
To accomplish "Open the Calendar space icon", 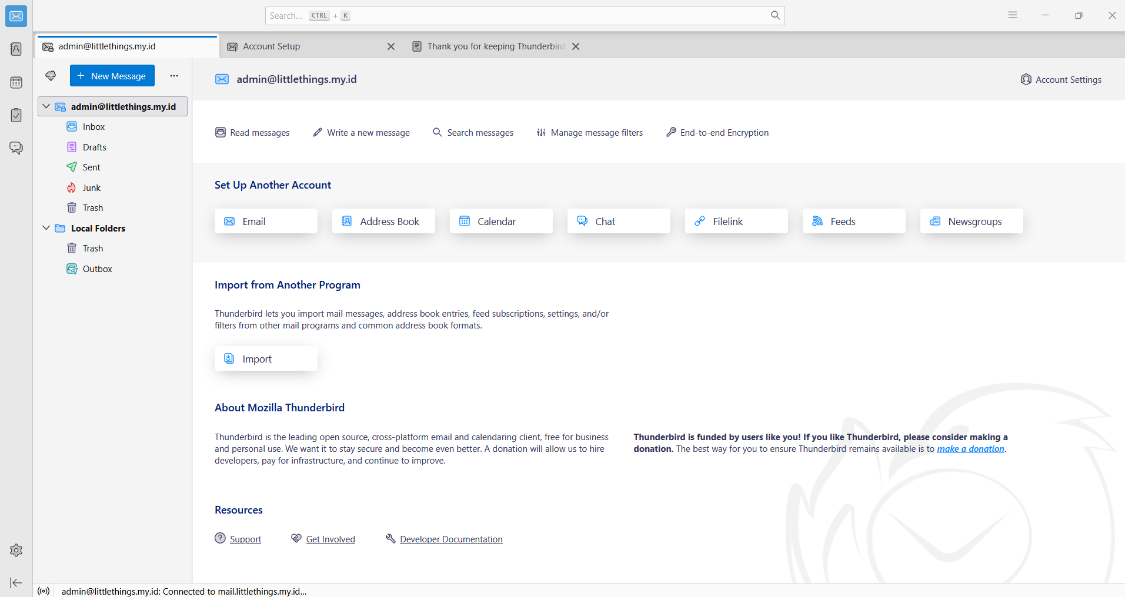I will click(16, 82).
